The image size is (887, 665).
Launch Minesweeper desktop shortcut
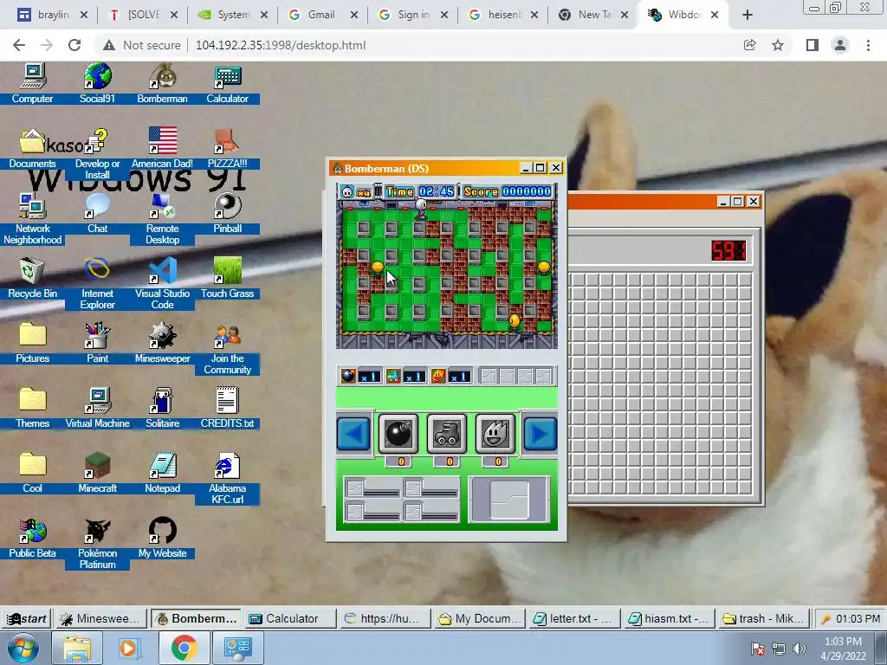(162, 336)
